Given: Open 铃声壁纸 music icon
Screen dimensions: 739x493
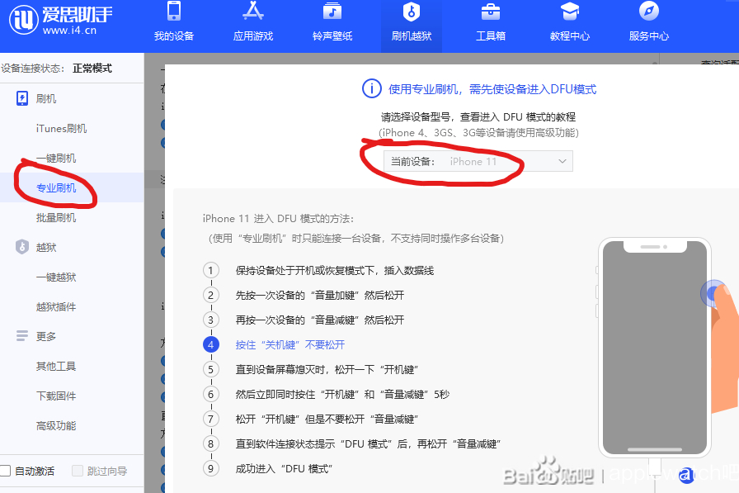Looking at the screenshot, I should tap(332, 12).
